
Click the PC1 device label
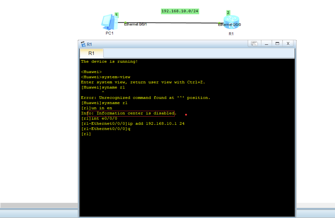110,33
